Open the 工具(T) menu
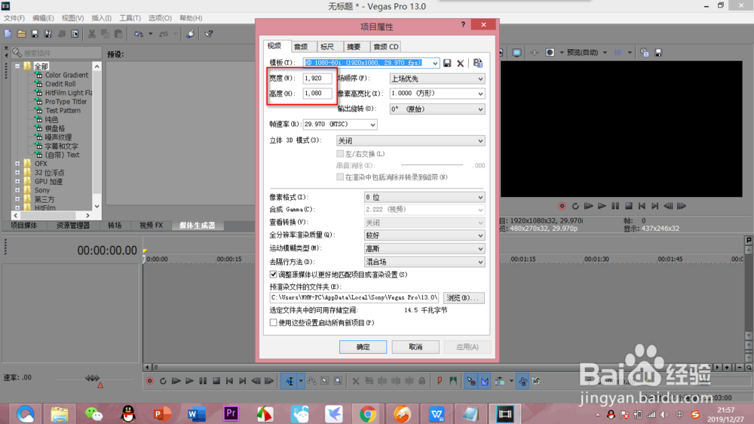This screenshot has width=754, height=424. pyautogui.click(x=130, y=18)
